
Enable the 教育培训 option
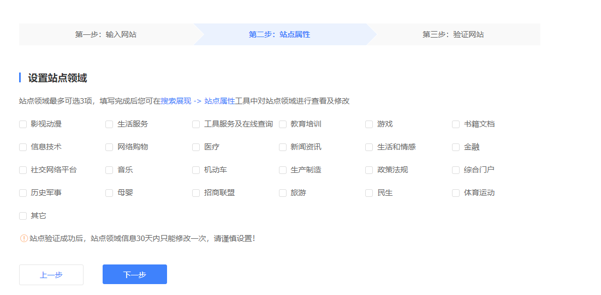[283, 124]
